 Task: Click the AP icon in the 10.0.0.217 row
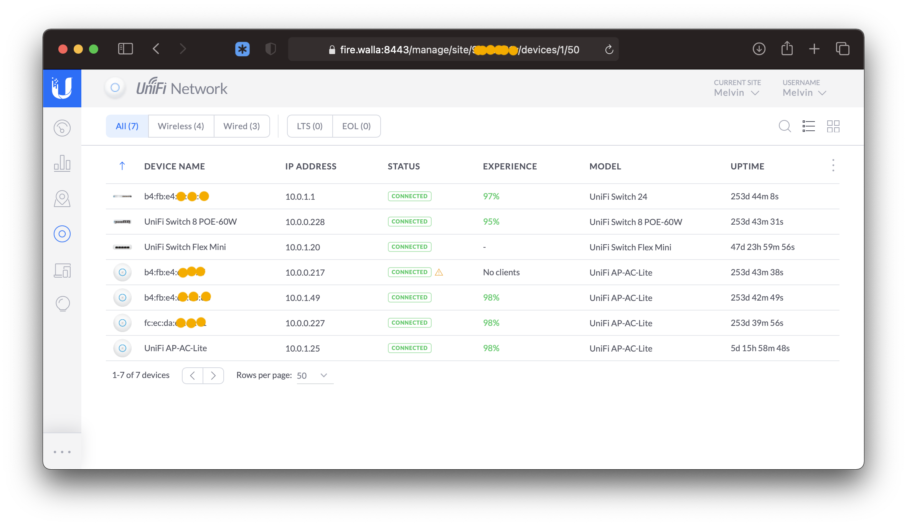click(x=122, y=272)
